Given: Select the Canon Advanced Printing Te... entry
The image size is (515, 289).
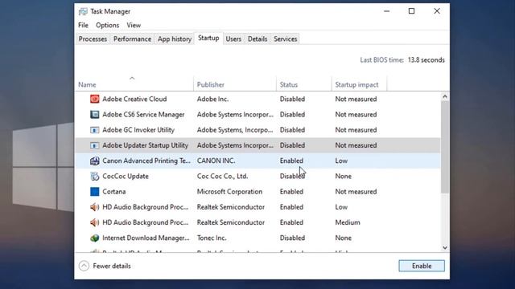Looking at the screenshot, I should pos(146,161).
